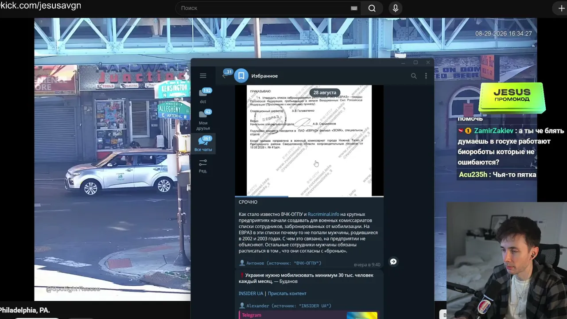Viewport: 567px width, 319px height.
Task: Select the Все чаты folder
Action: pyautogui.click(x=203, y=144)
